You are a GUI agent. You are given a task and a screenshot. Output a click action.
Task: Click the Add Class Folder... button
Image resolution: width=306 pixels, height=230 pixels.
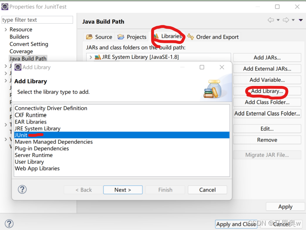click(267, 102)
